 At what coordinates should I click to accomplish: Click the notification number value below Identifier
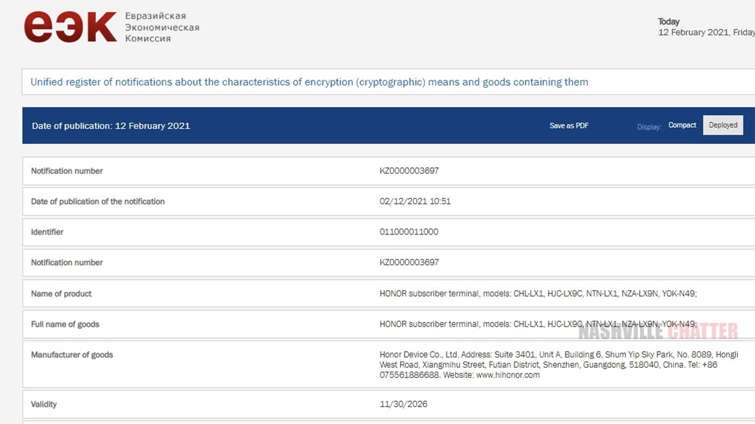409,262
